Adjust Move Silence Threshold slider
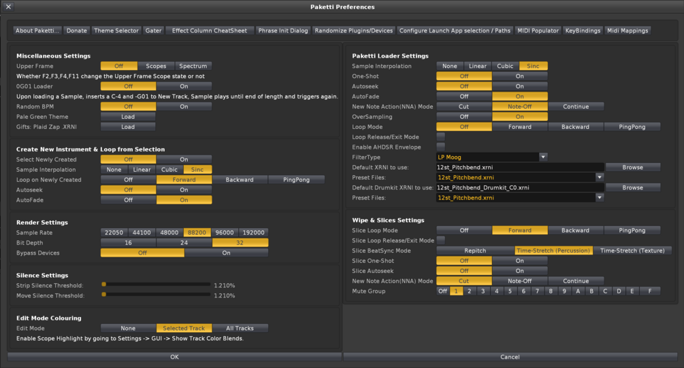 (x=156, y=295)
